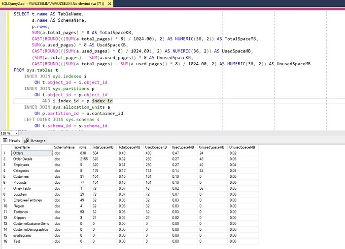Image resolution: width=345 pixels, height=249 pixels.
Task: Select the EmployeeTerritories cell
Action: coord(32,200)
